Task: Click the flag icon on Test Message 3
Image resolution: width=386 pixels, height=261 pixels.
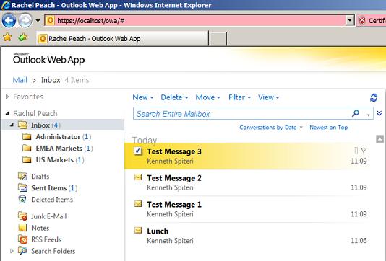Action: coord(364,150)
